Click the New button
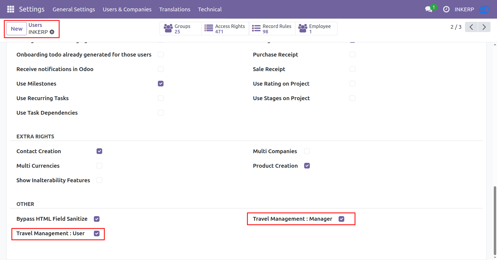497x260 pixels. 17,29
